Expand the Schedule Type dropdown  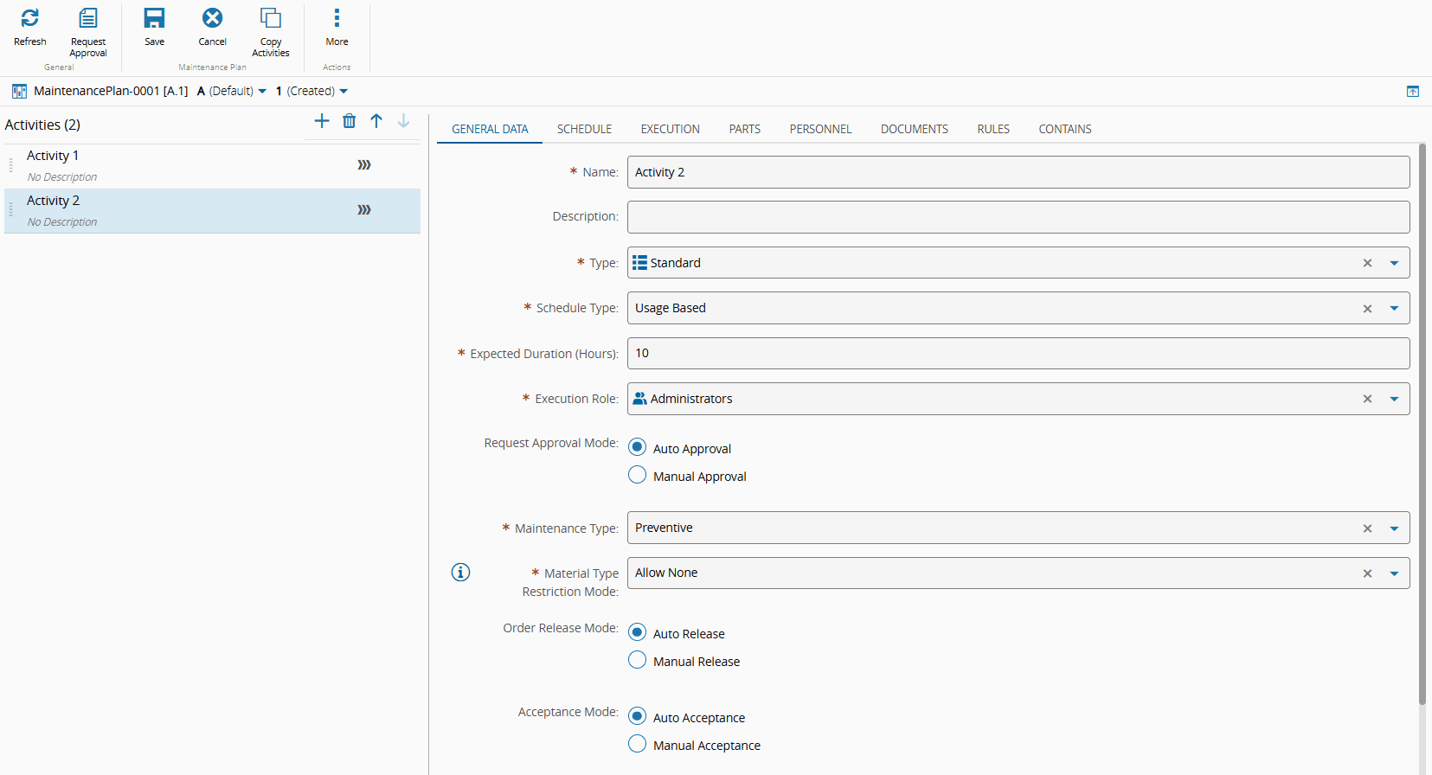tap(1394, 309)
